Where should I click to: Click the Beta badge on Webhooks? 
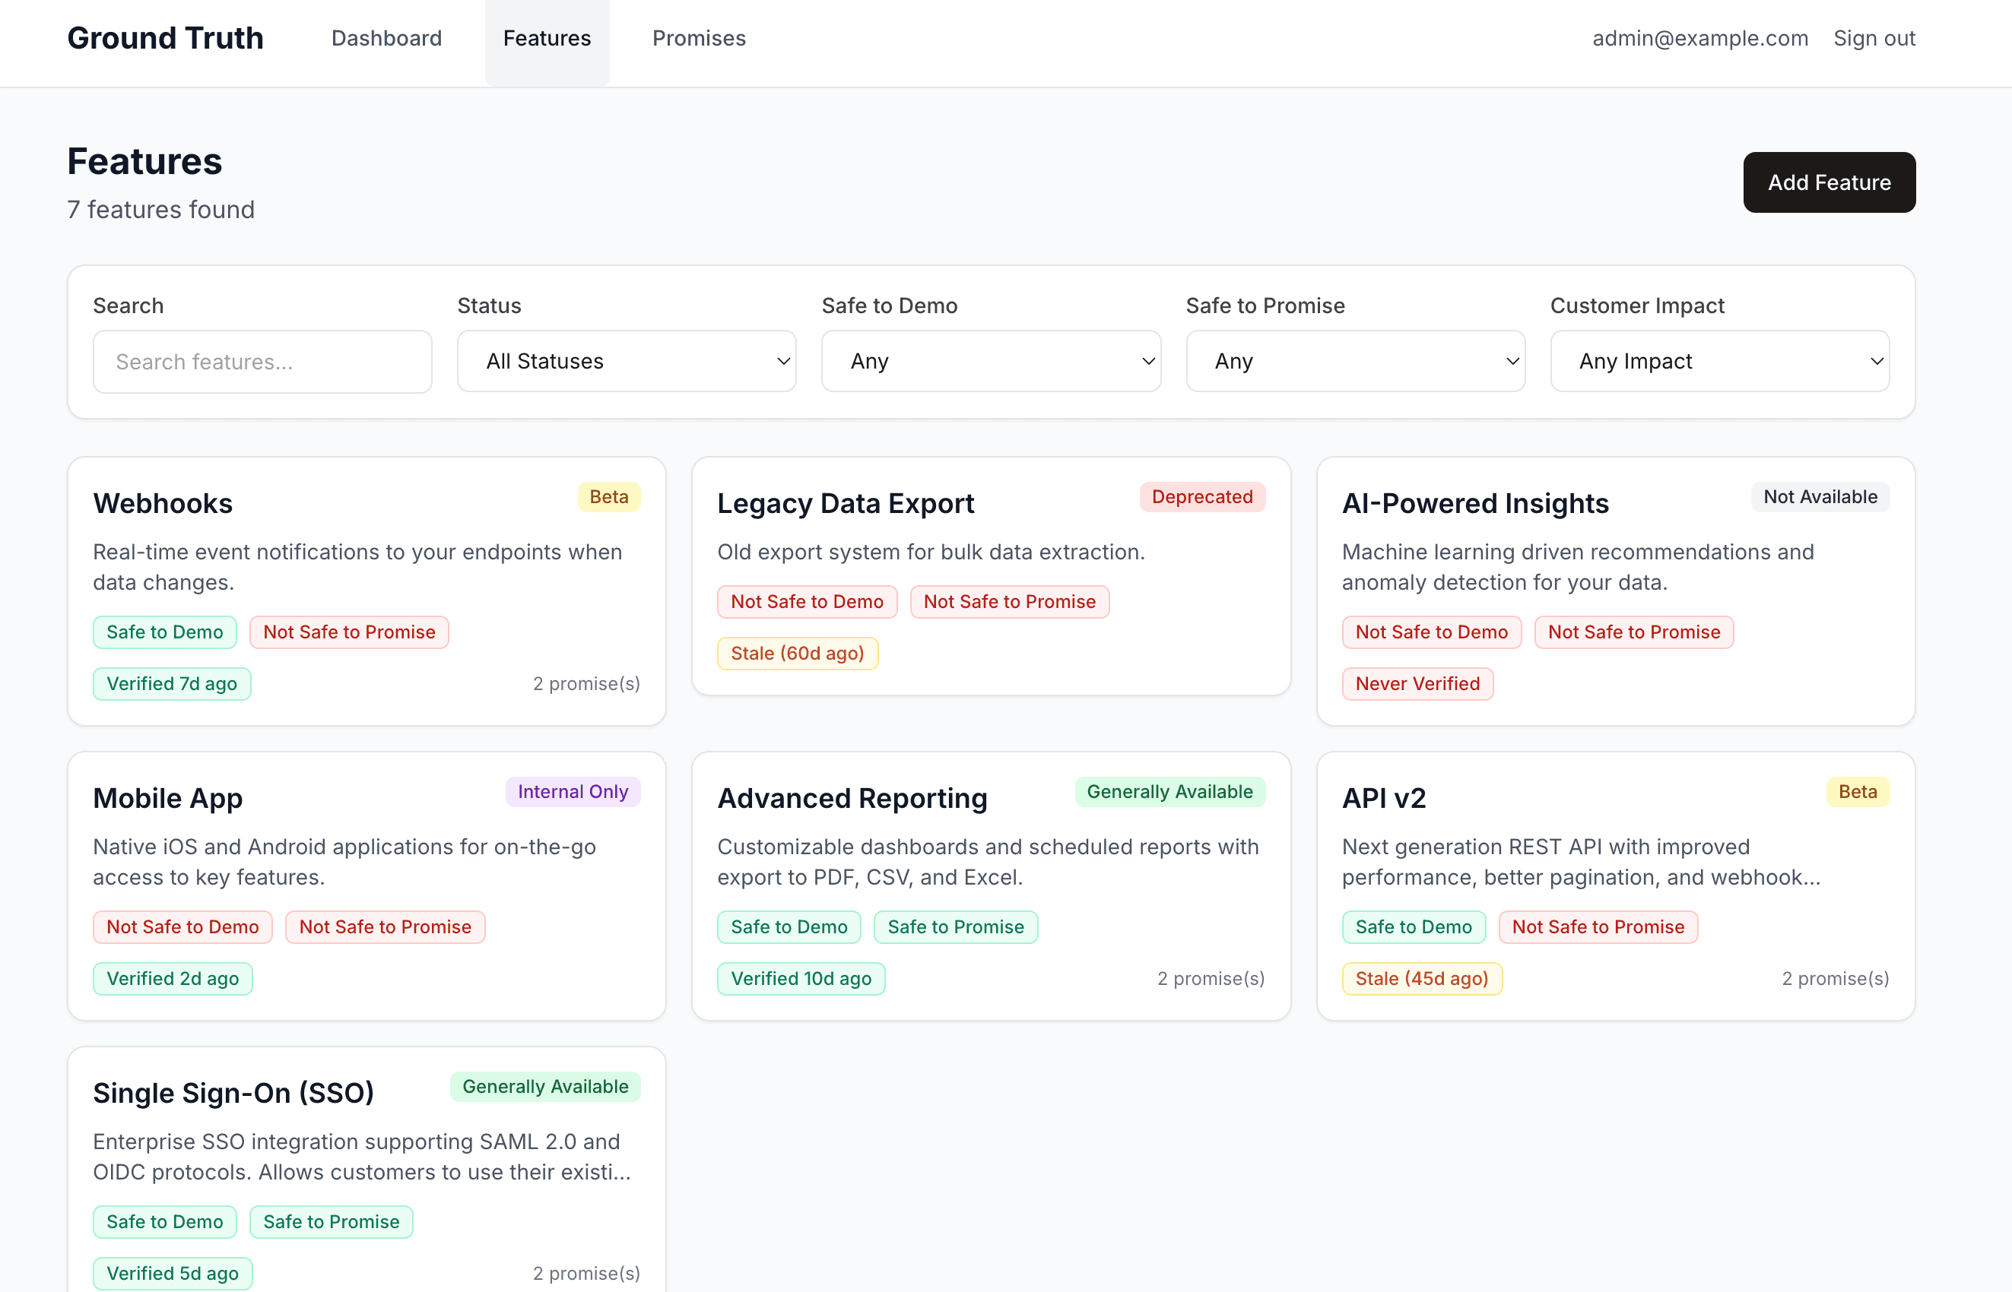(x=608, y=497)
